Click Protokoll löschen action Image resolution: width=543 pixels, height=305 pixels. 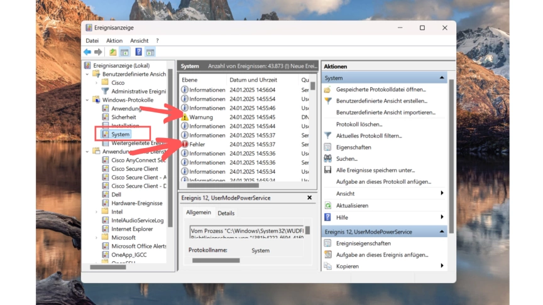359,124
